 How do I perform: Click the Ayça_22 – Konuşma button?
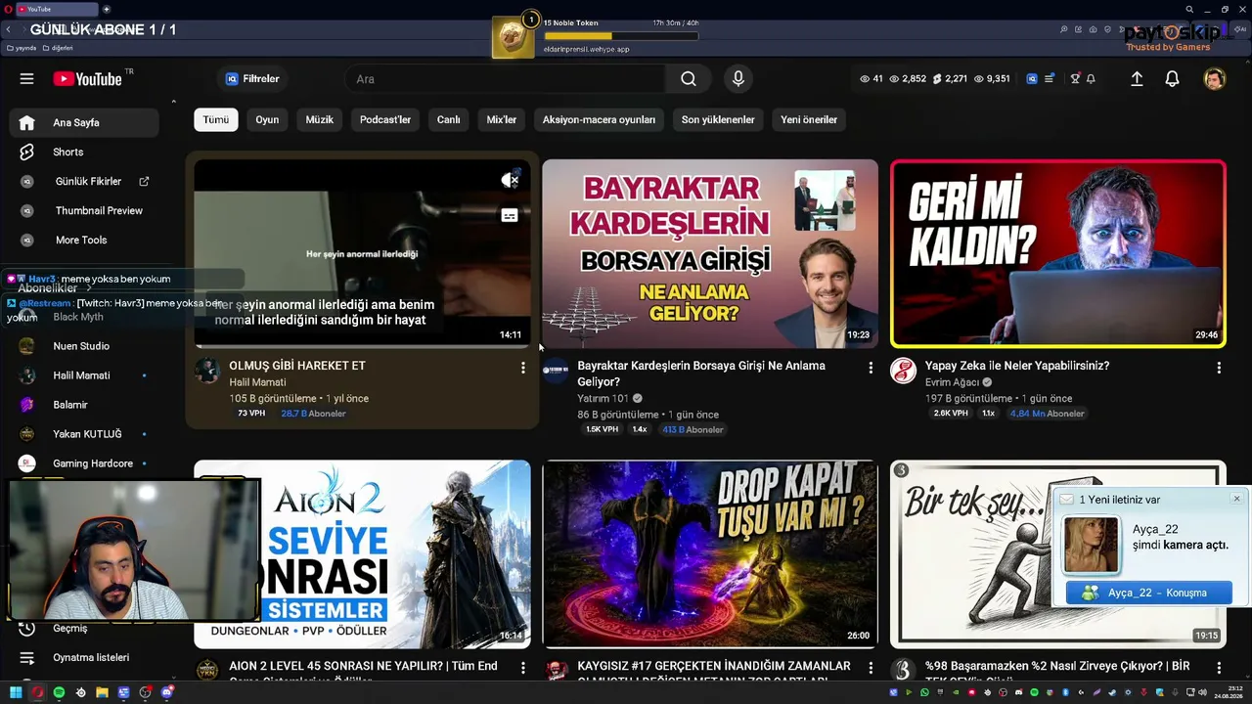tap(1148, 593)
